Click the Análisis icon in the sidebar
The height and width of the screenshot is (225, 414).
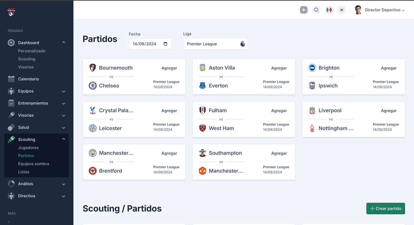tap(11, 184)
